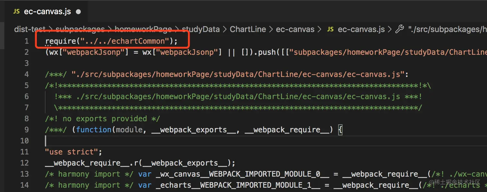The image size is (487, 192).
Task: Click __webpack_exports__ parameter on line 9
Action: click(x=193, y=130)
